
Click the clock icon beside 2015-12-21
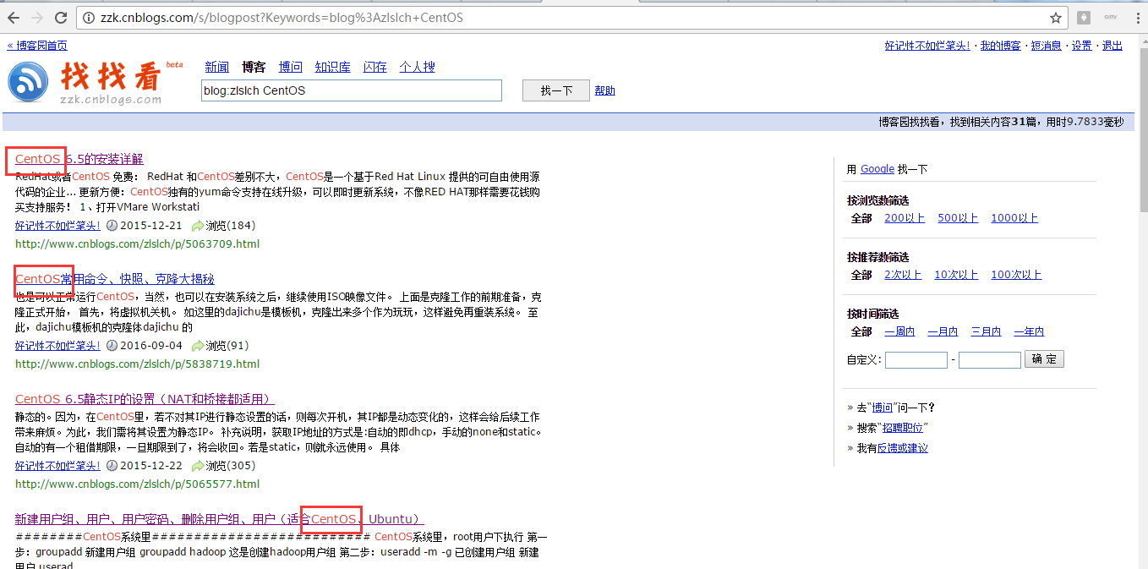click(x=112, y=226)
